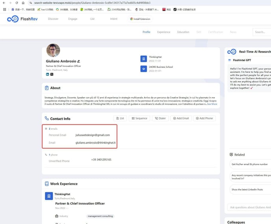Open the hao123 bookmark

[45, 9]
